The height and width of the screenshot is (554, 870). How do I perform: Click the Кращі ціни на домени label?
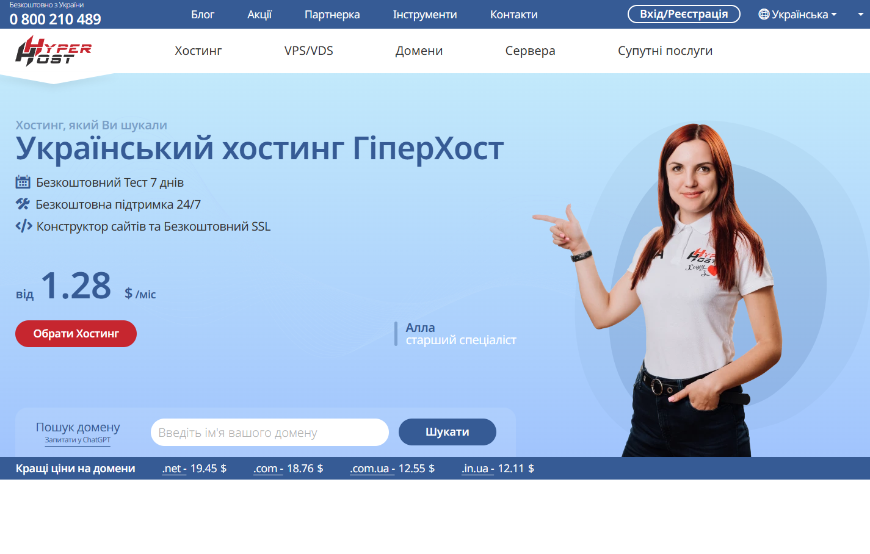(x=76, y=469)
